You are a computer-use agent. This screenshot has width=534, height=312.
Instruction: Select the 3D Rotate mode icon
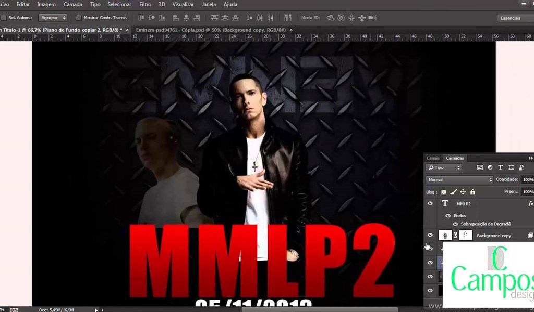(x=330, y=18)
